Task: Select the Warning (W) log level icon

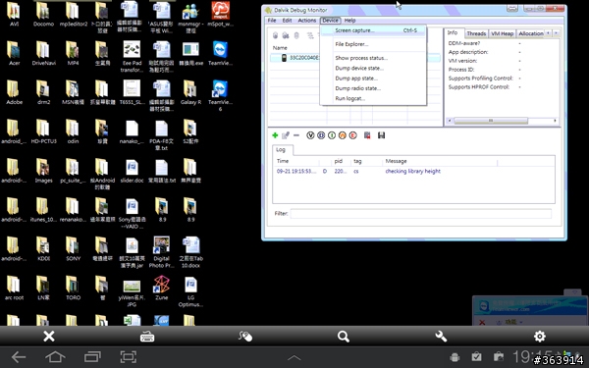Action: click(x=343, y=135)
